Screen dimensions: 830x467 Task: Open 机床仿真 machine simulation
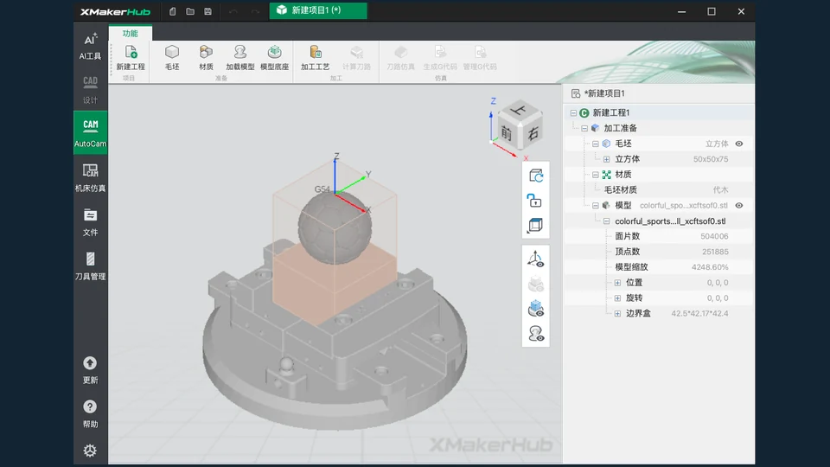tap(90, 177)
